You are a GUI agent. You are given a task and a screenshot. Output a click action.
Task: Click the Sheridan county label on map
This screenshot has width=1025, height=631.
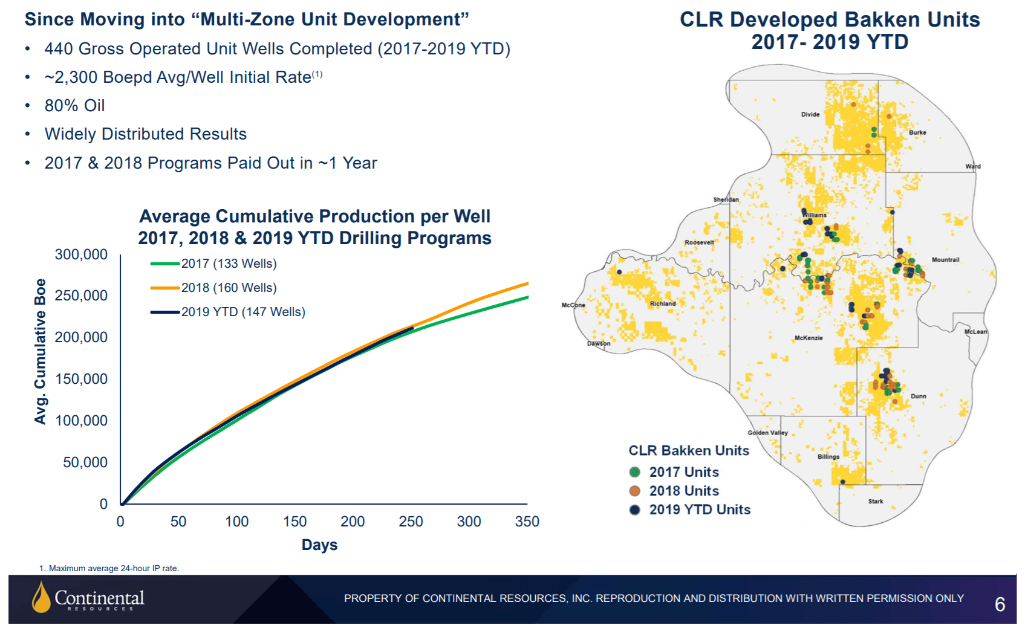click(726, 199)
